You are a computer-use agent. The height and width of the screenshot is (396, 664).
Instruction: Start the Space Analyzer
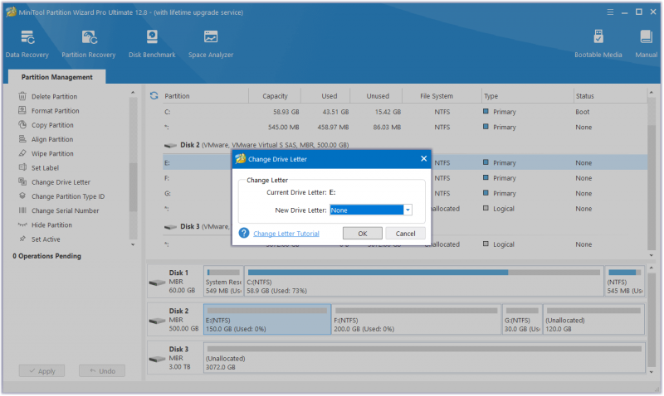(x=211, y=44)
